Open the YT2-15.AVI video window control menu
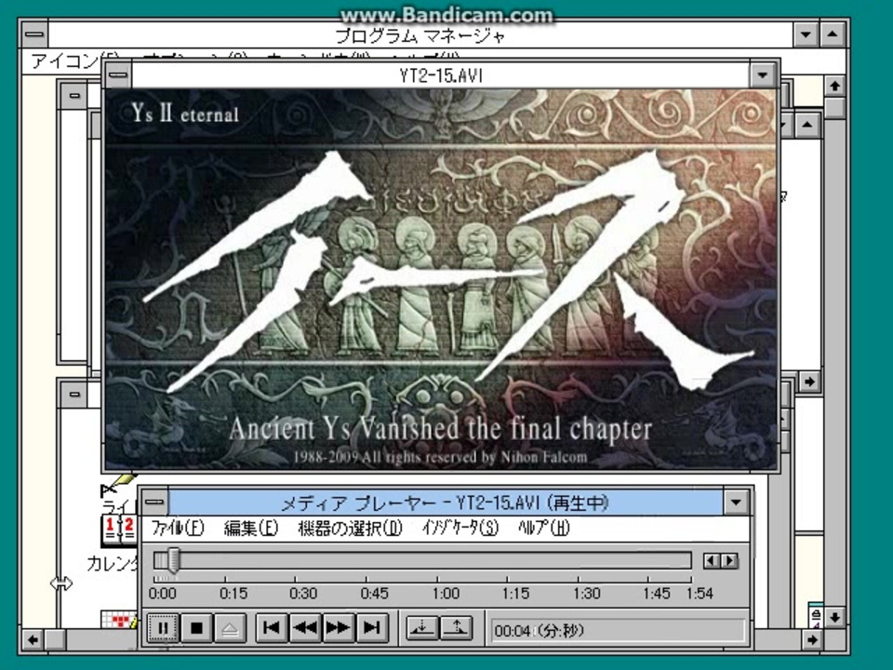 pyautogui.click(x=118, y=74)
